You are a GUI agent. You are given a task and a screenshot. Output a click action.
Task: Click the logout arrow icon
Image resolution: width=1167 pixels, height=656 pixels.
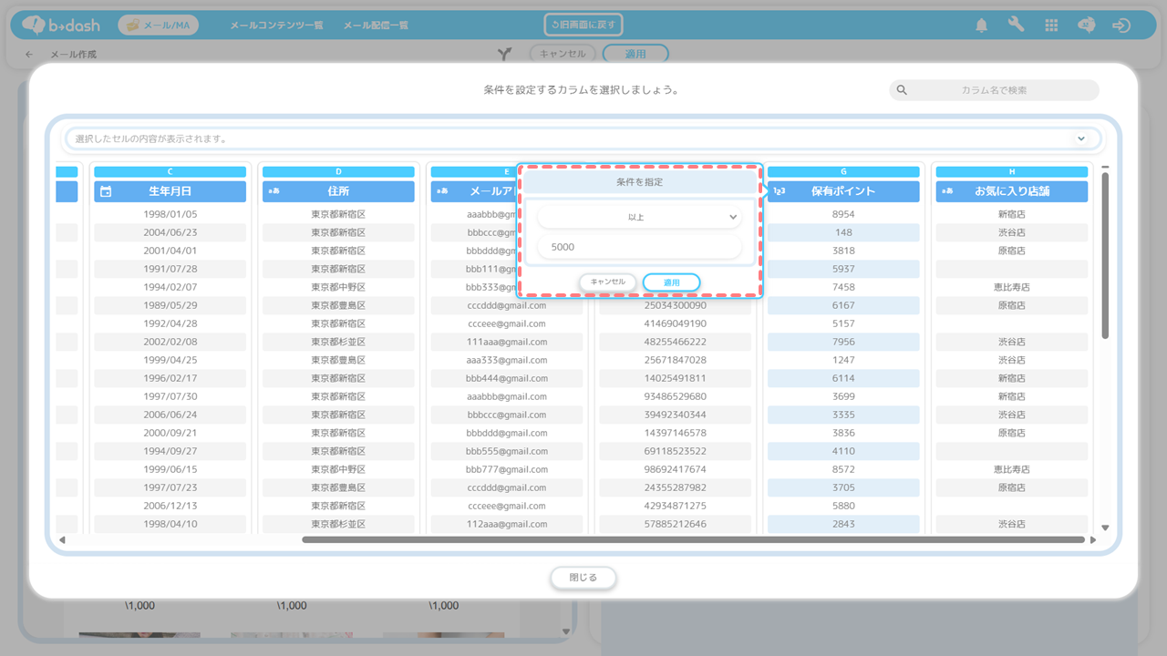click(1121, 26)
